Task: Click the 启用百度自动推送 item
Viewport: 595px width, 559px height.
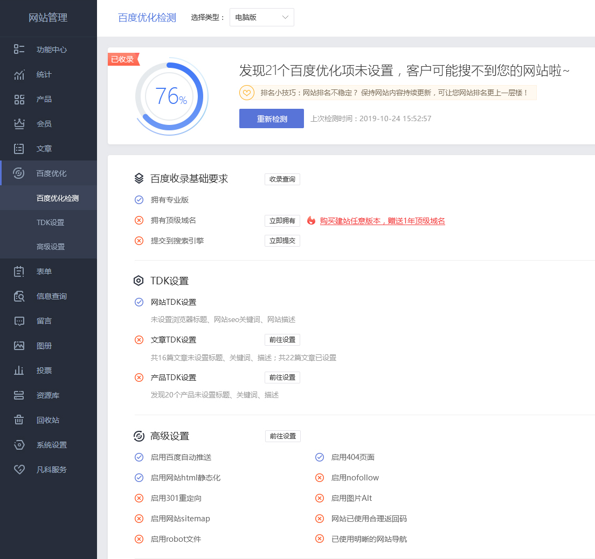Action: click(x=181, y=457)
